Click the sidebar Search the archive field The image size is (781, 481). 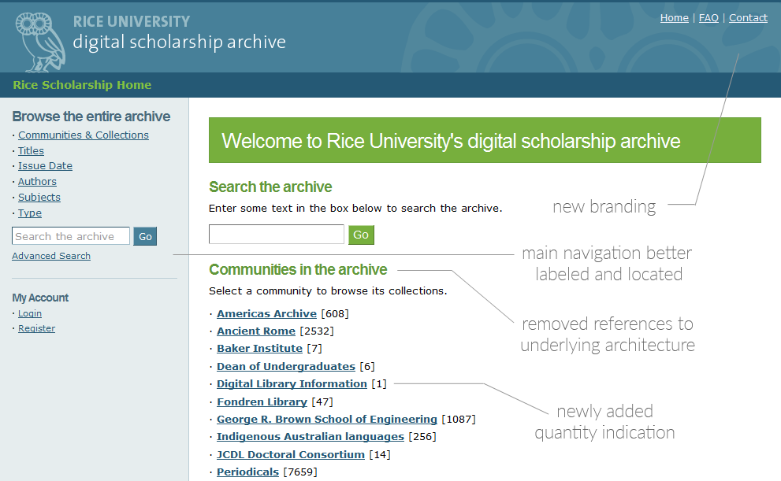[71, 236]
